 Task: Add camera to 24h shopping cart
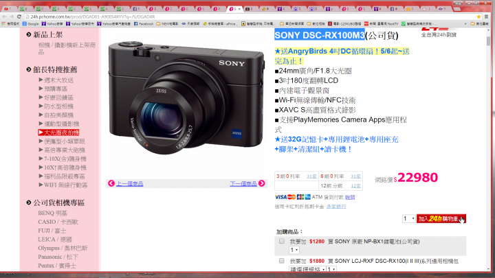(x=441, y=219)
